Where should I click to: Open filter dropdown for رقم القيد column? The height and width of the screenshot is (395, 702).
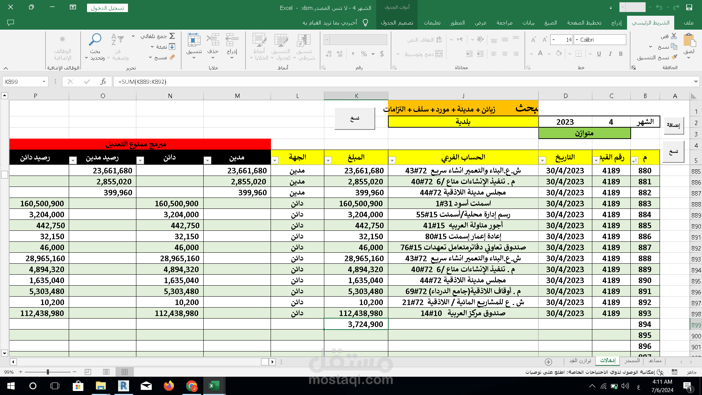[596, 160]
